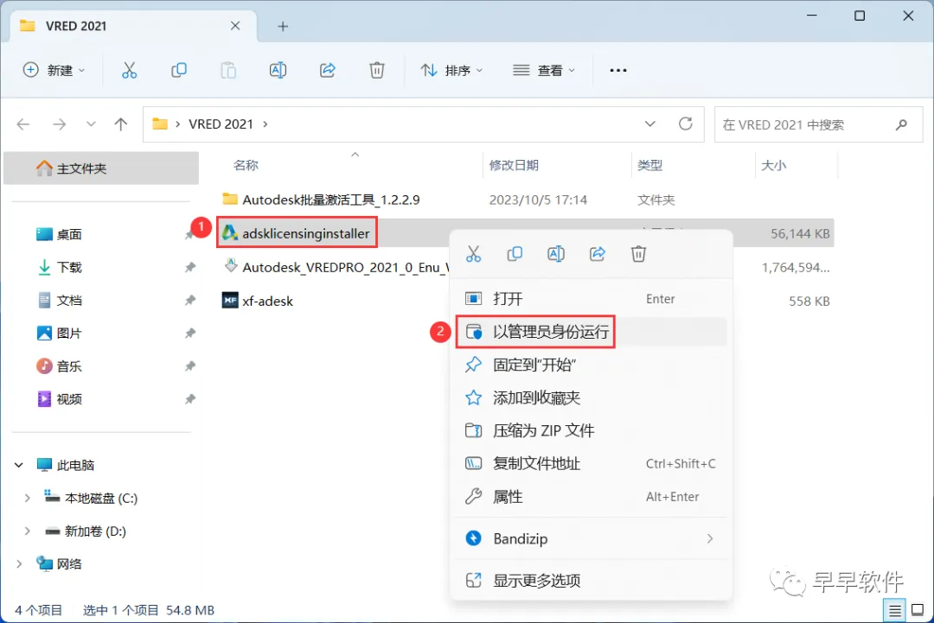Image resolution: width=934 pixels, height=623 pixels.
Task: Open recent locations dropdown arrow
Action: [91, 124]
